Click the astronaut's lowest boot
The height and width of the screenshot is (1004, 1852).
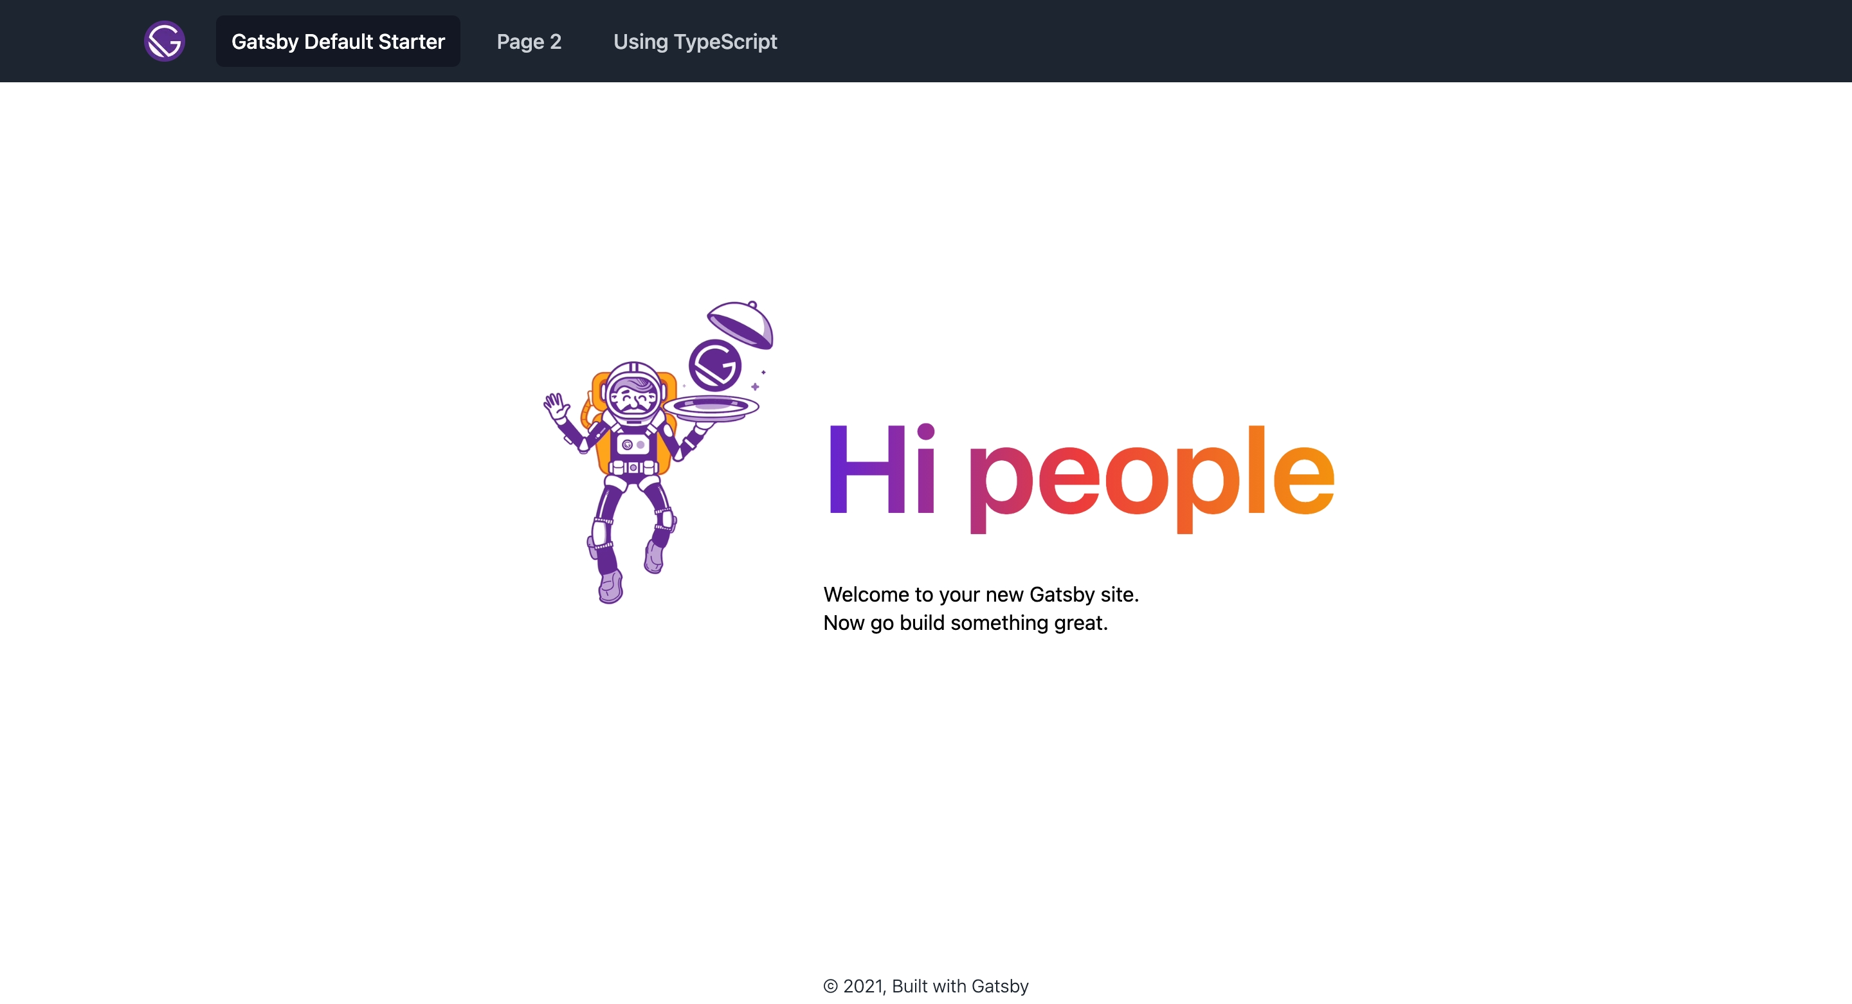pos(610,587)
